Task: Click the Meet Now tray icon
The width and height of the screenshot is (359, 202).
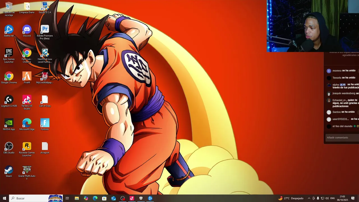Action: (x=314, y=198)
